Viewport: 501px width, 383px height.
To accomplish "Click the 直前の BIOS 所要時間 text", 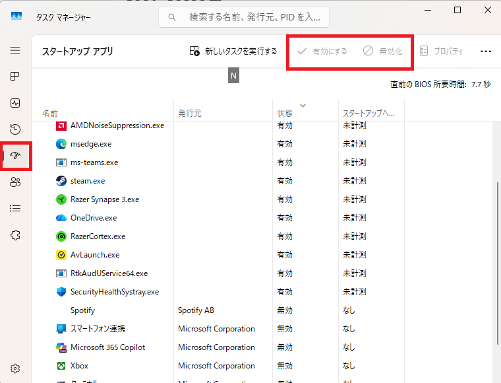I will pyautogui.click(x=428, y=85).
